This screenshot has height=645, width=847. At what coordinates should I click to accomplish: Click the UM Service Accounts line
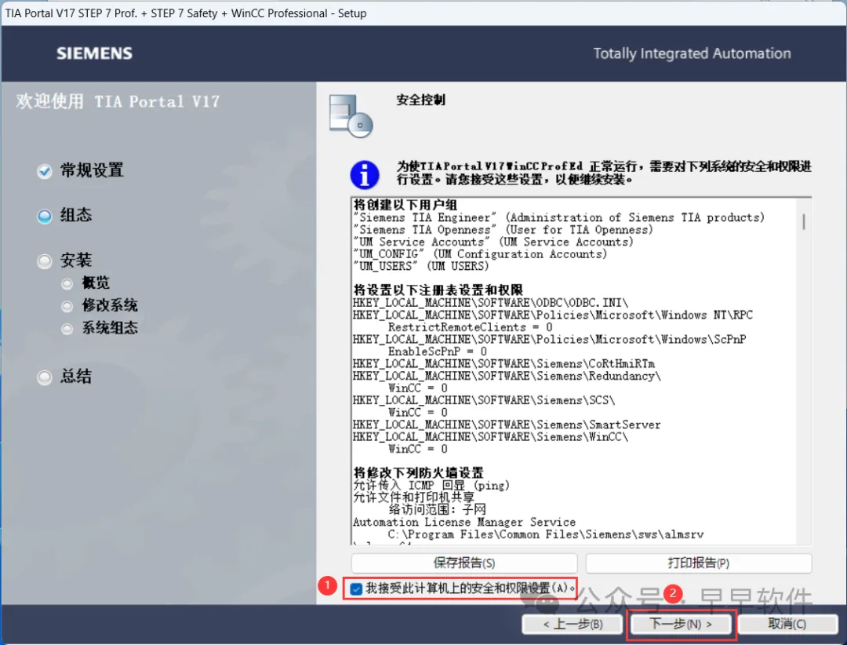click(493, 242)
